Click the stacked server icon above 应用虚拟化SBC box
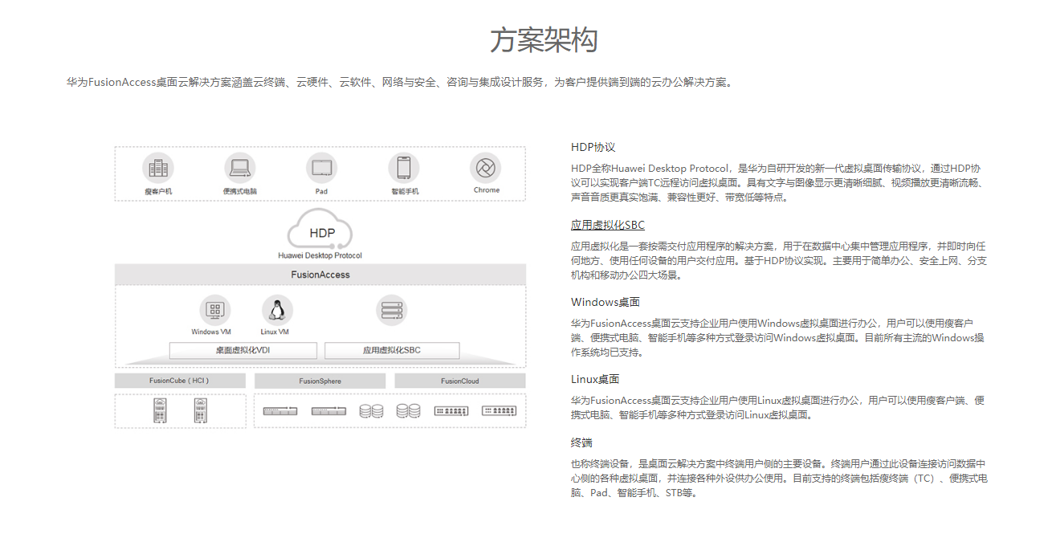This screenshot has height=542, width=1048. coord(392,310)
